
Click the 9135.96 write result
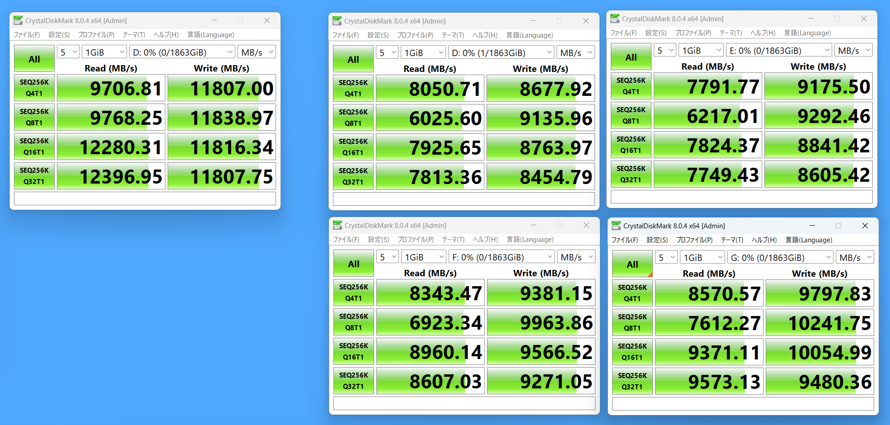[541, 118]
